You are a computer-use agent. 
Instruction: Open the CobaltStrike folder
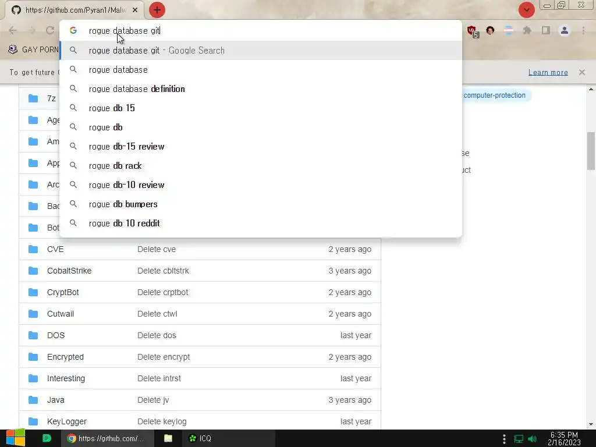click(x=69, y=271)
